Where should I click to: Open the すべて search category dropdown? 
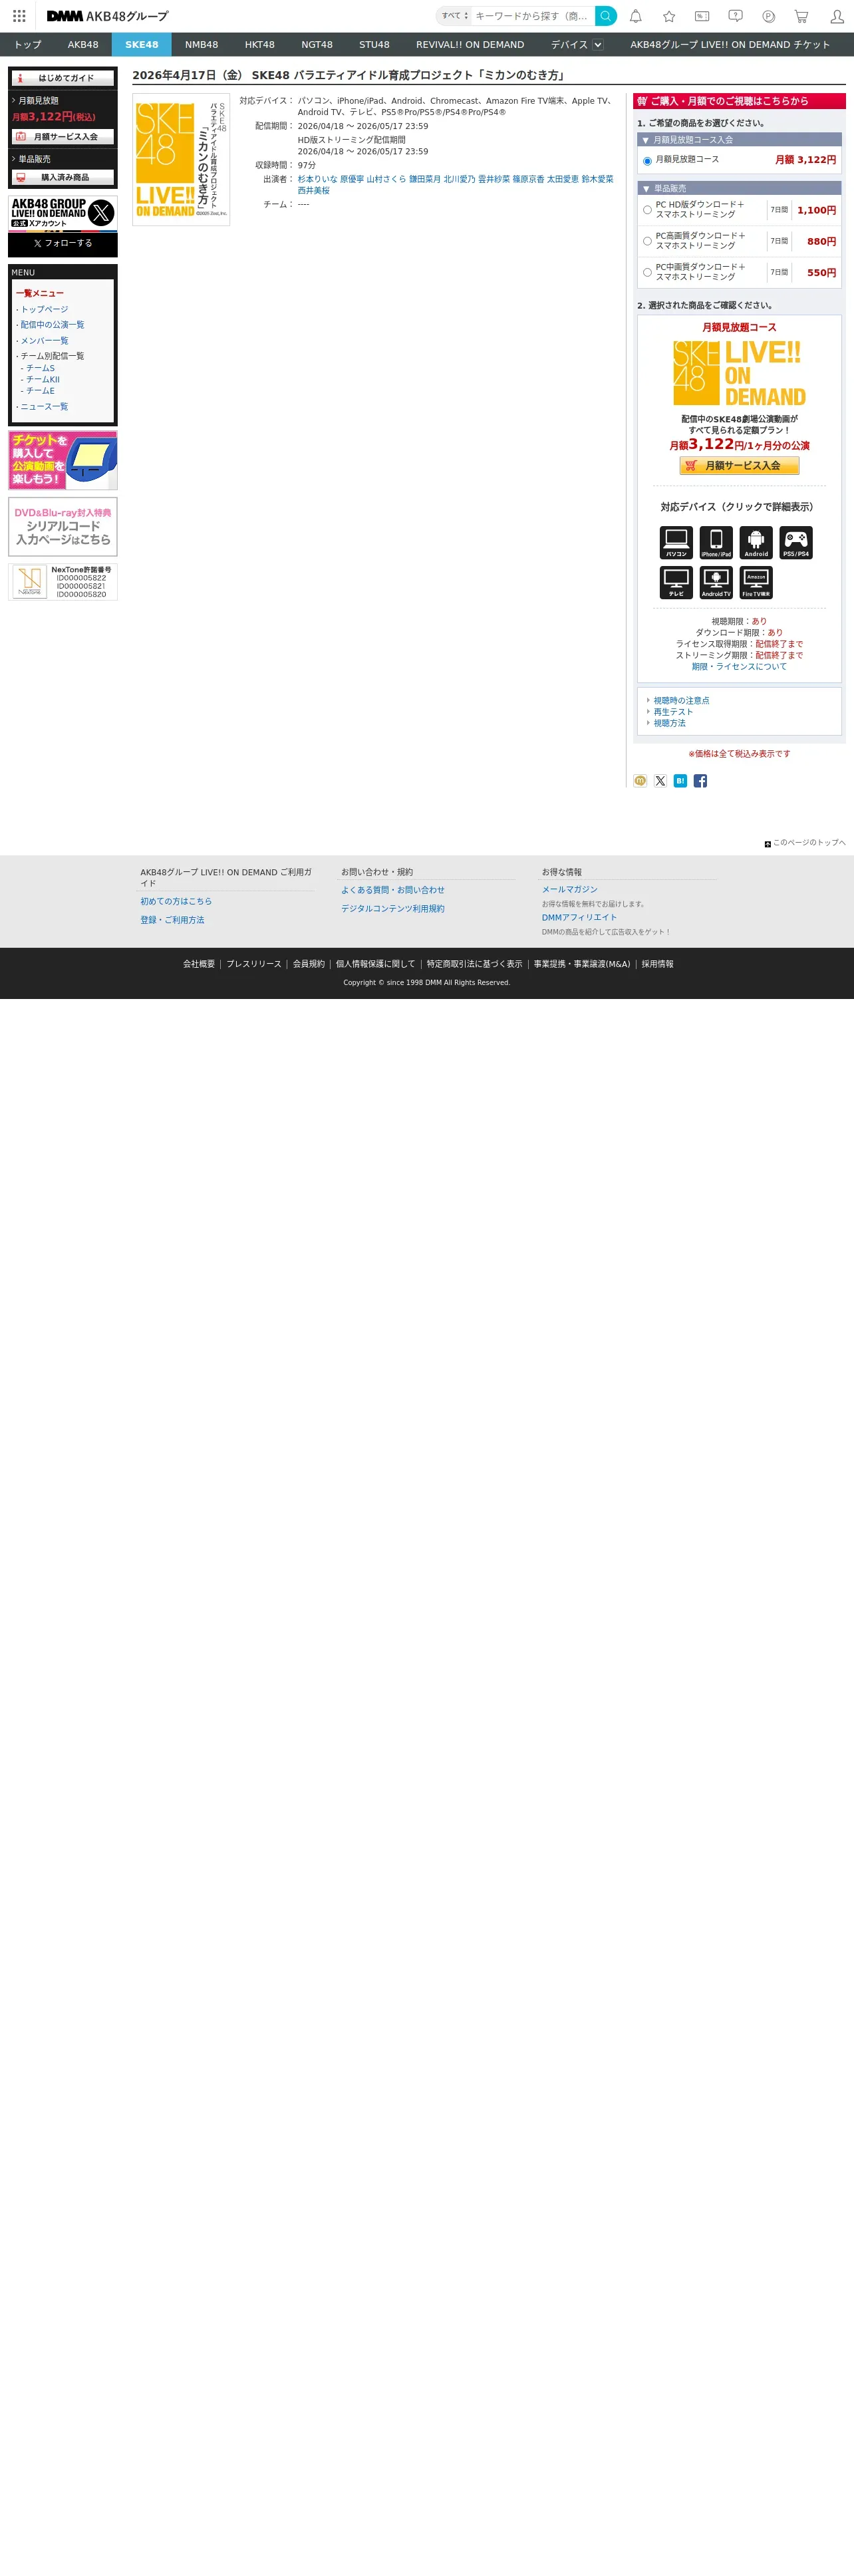[x=454, y=16]
